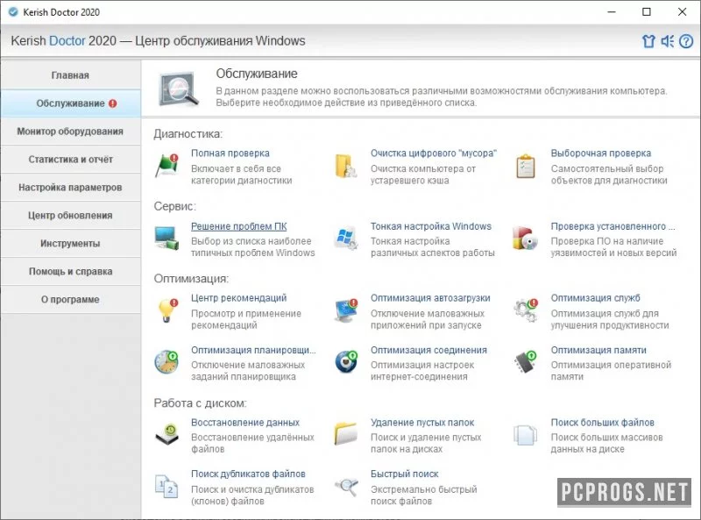701x520 pixels.
Task: Click the Проверка установленного ПО disc icon
Action: coord(525,238)
